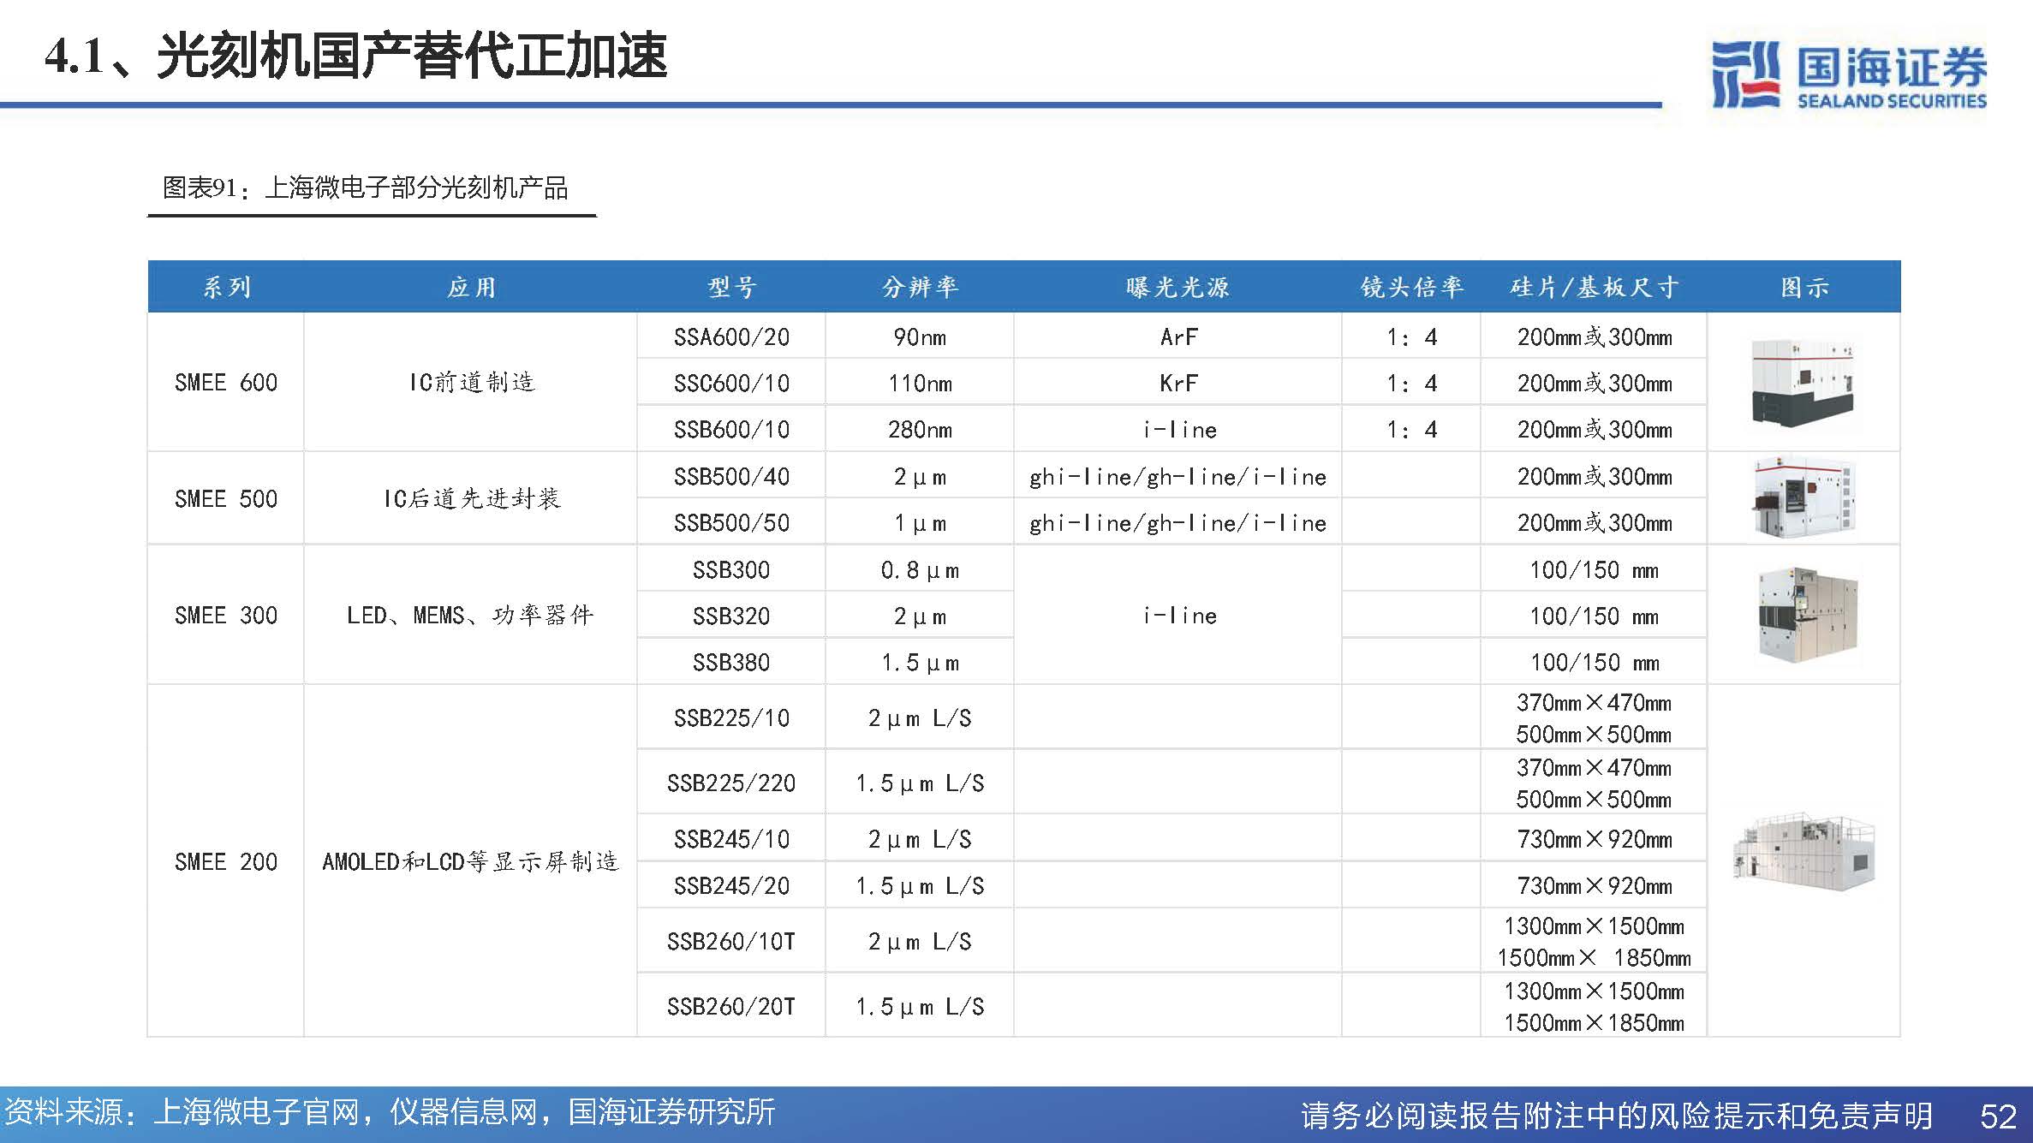
Task: Click the slide title 光刻机国产替代正加速
Action: [355, 57]
